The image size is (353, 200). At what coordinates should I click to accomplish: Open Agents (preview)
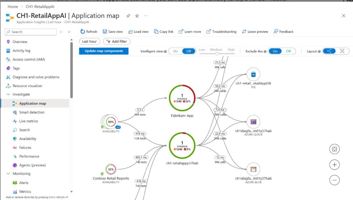(32, 165)
